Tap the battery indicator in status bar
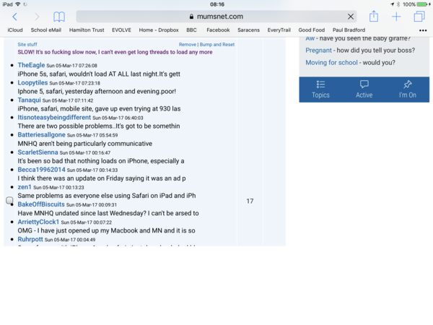This screenshot has width=433, height=325. click(422, 4)
